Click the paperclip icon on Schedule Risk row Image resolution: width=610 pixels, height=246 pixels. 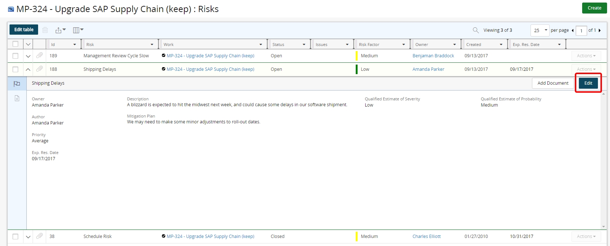pyautogui.click(x=40, y=236)
